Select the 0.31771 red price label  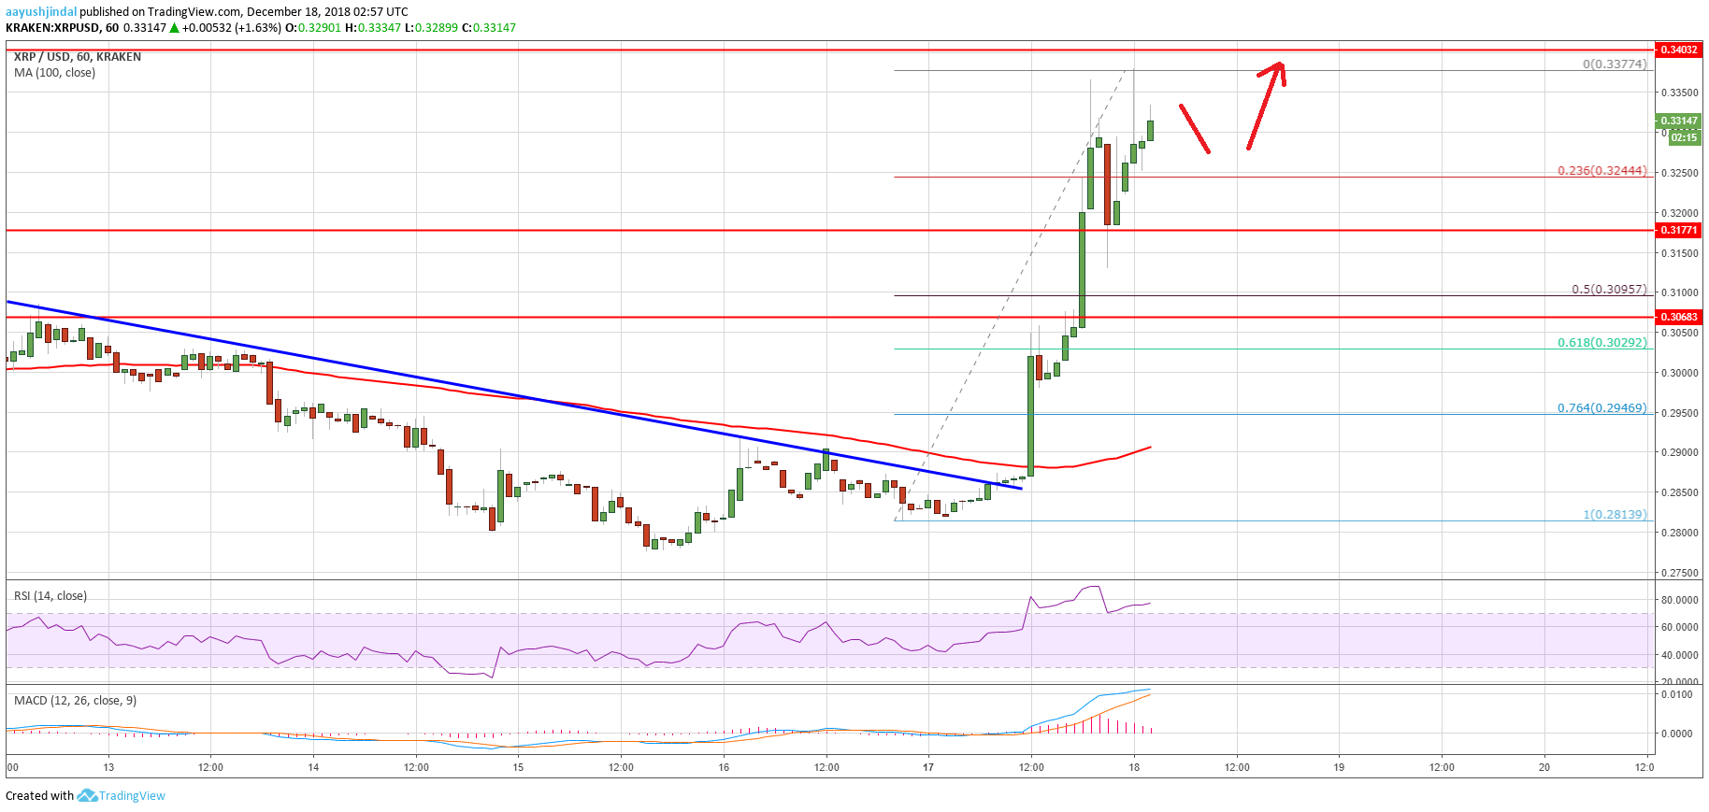[x=1677, y=230]
